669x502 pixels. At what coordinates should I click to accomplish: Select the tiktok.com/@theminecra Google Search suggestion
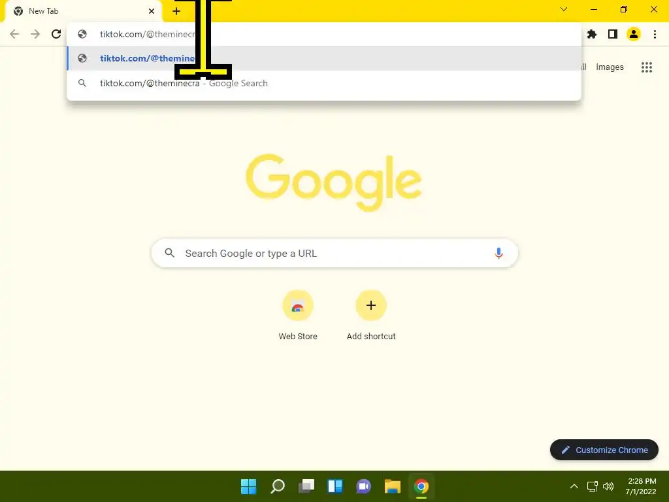[324, 83]
